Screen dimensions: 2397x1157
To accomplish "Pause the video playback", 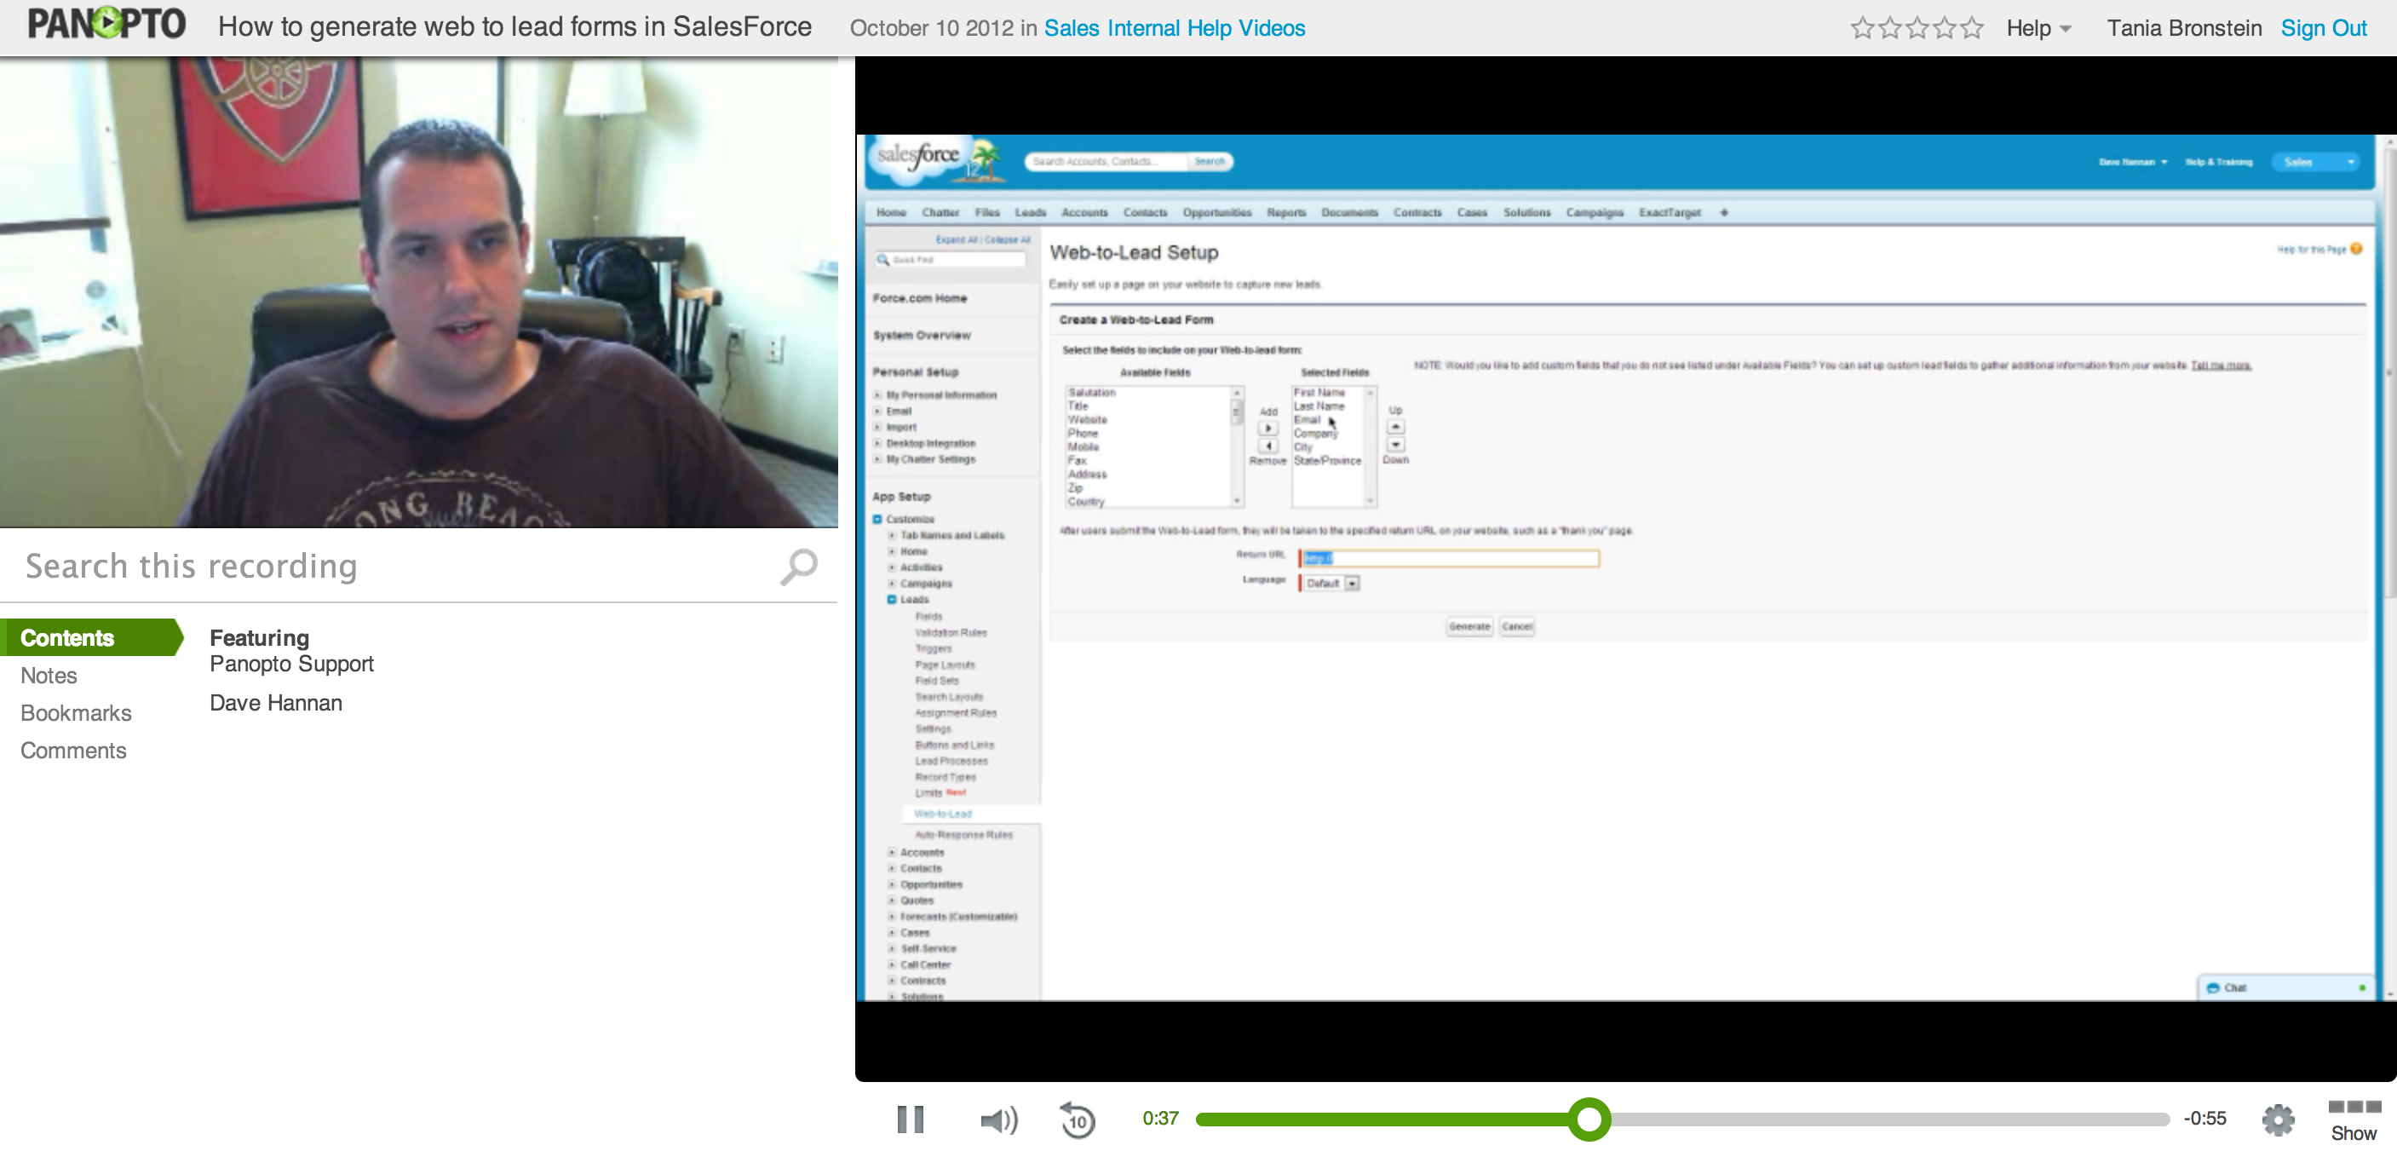I will pos(910,1119).
